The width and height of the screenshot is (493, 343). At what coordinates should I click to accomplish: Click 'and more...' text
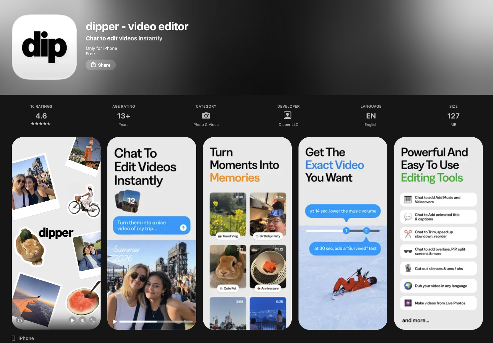[x=416, y=320]
